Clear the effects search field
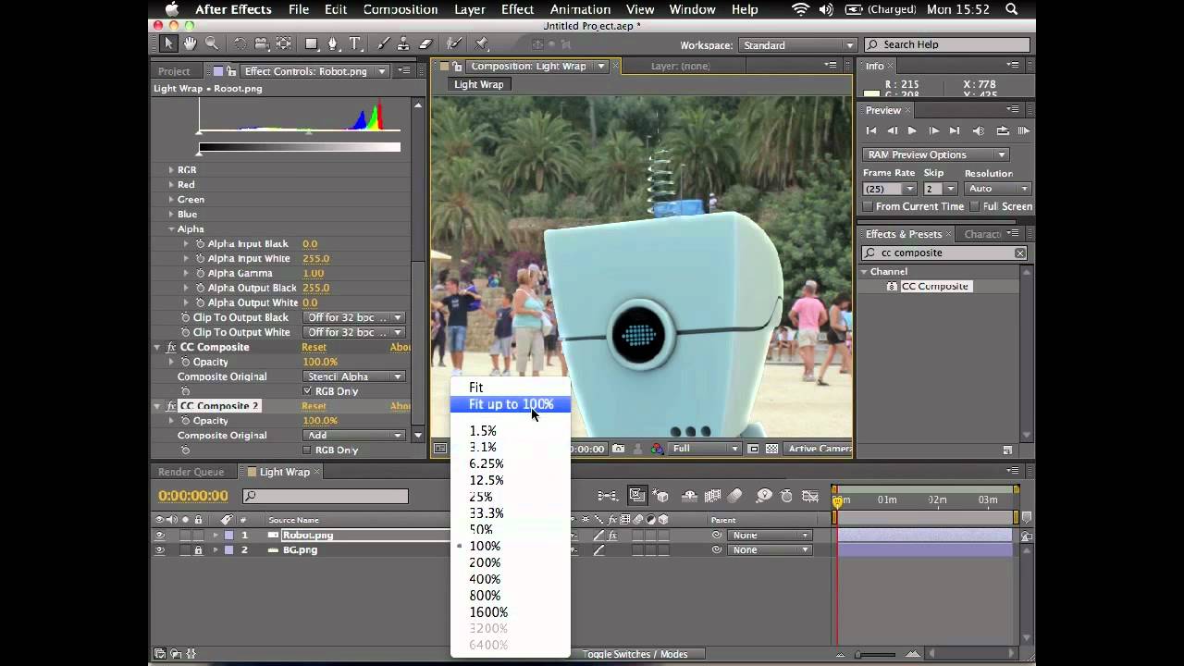 (1020, 253)
